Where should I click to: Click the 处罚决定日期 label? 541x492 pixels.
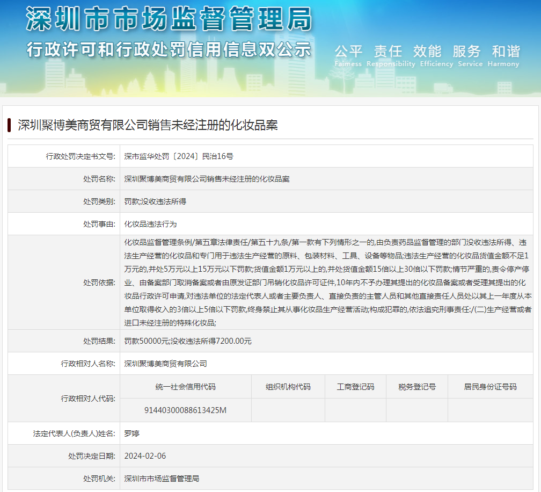coord(91,456)
